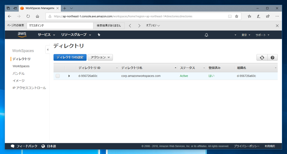Expand details of directory d-956726a60c row

click(x=69, y=76)
